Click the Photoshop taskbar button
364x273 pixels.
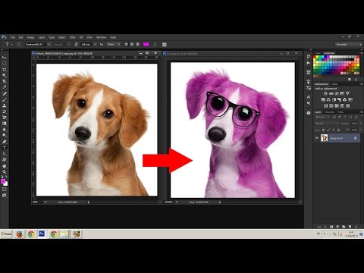pos(42,234)
